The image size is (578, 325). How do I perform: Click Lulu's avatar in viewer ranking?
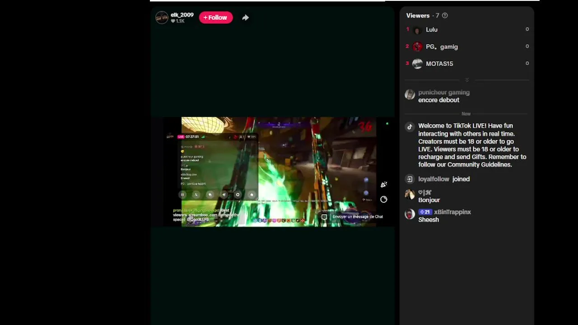(417, 30)
